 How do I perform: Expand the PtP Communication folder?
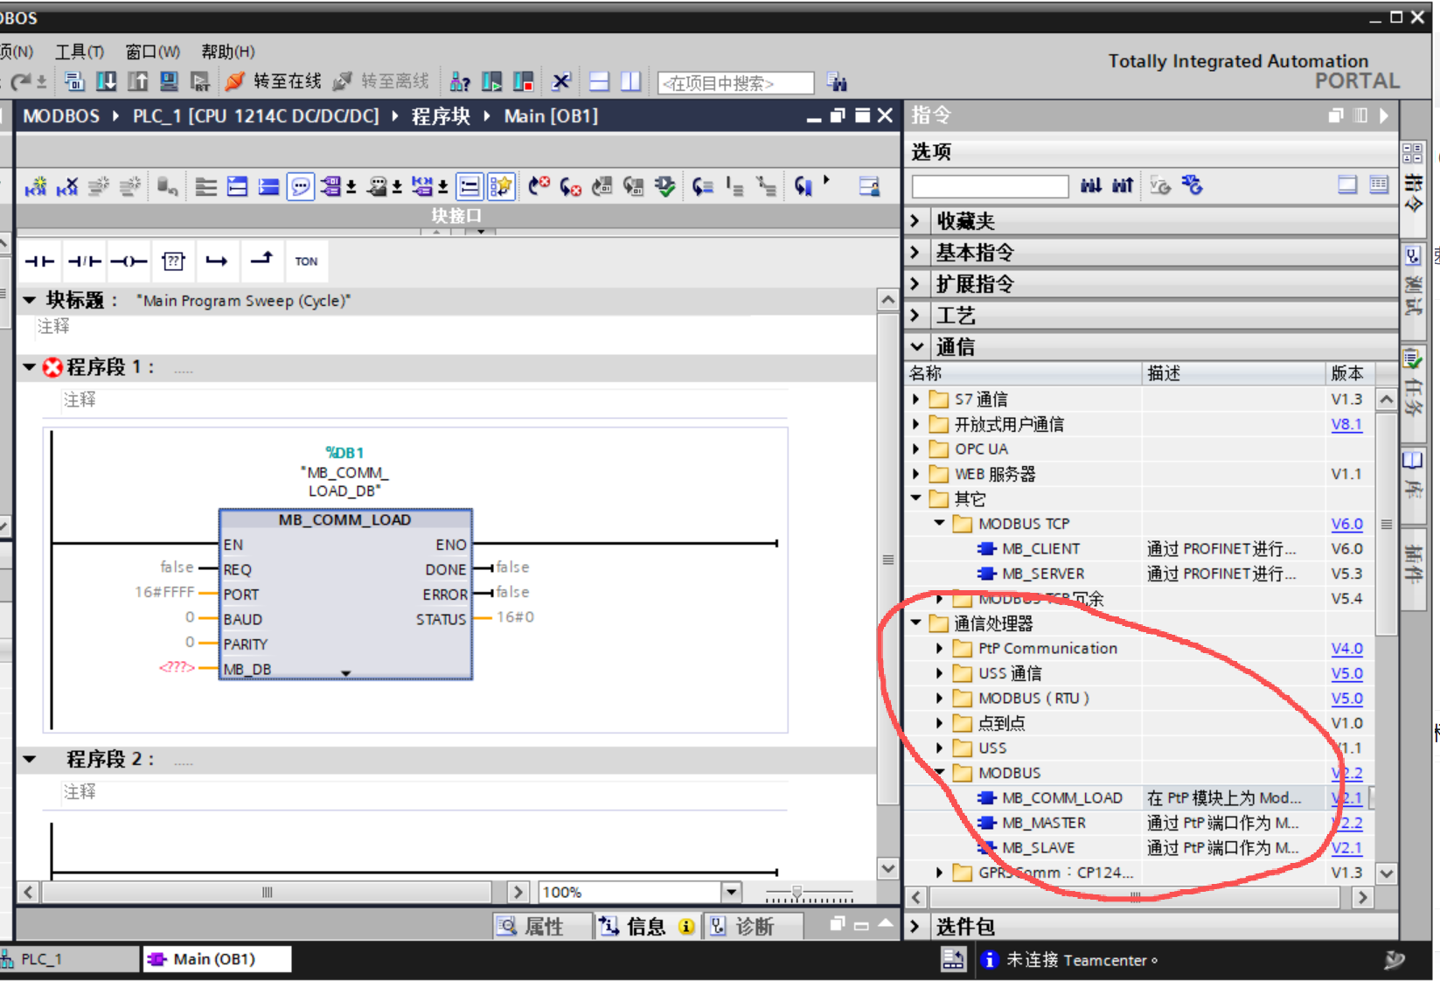pyautogui.click(x=939, y=649)
